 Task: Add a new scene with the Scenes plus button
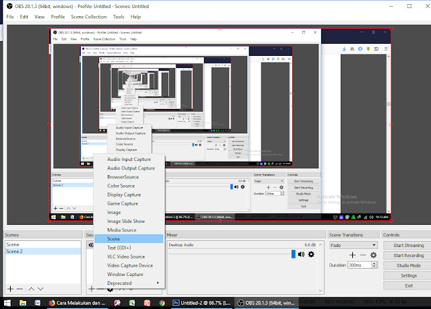(10, 289)
